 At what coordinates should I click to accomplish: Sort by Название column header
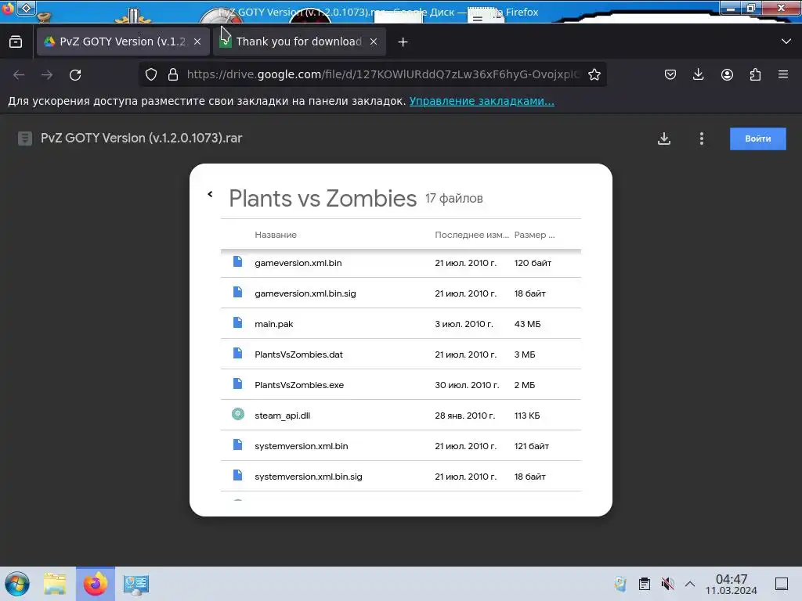[x=276, y=235]
